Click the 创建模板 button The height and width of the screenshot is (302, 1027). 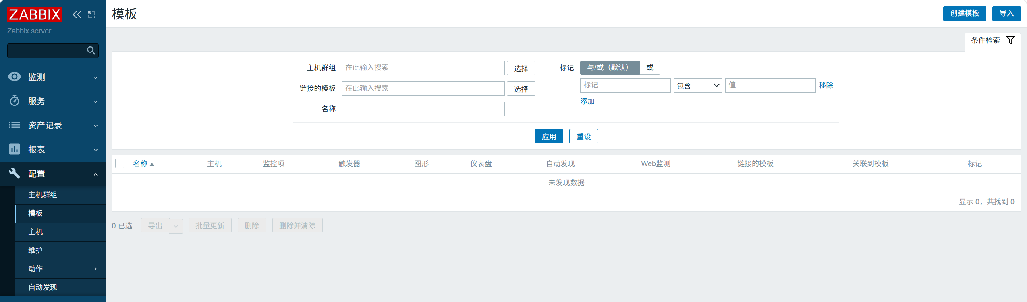point(964,13)
